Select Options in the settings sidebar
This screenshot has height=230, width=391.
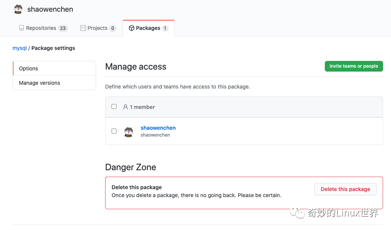(28, 68)
